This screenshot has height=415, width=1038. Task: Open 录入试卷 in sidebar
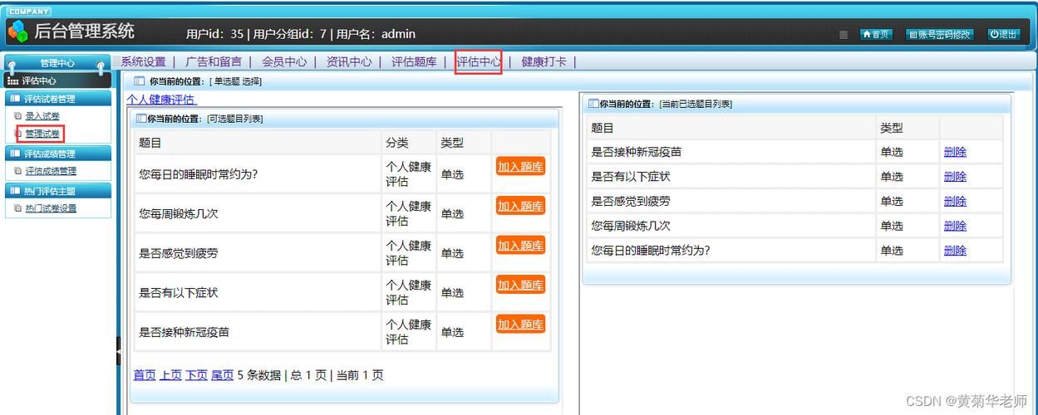pyautogui.click(x=42, y=116)
